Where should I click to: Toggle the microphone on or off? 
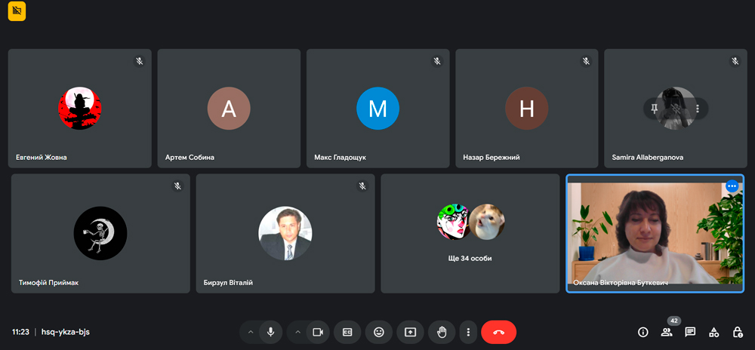[x=271, y=332]
